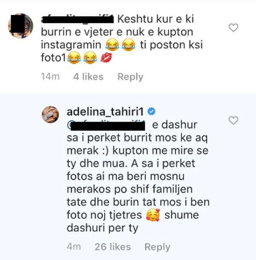Like the first comment with heart icon
The height and width of the screenshot is (260, 256).
(234, 28)
